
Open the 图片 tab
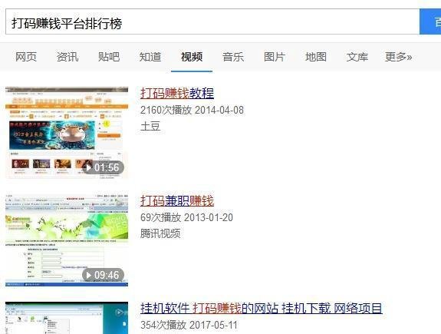pyautogui.click(x=275, y=57)
